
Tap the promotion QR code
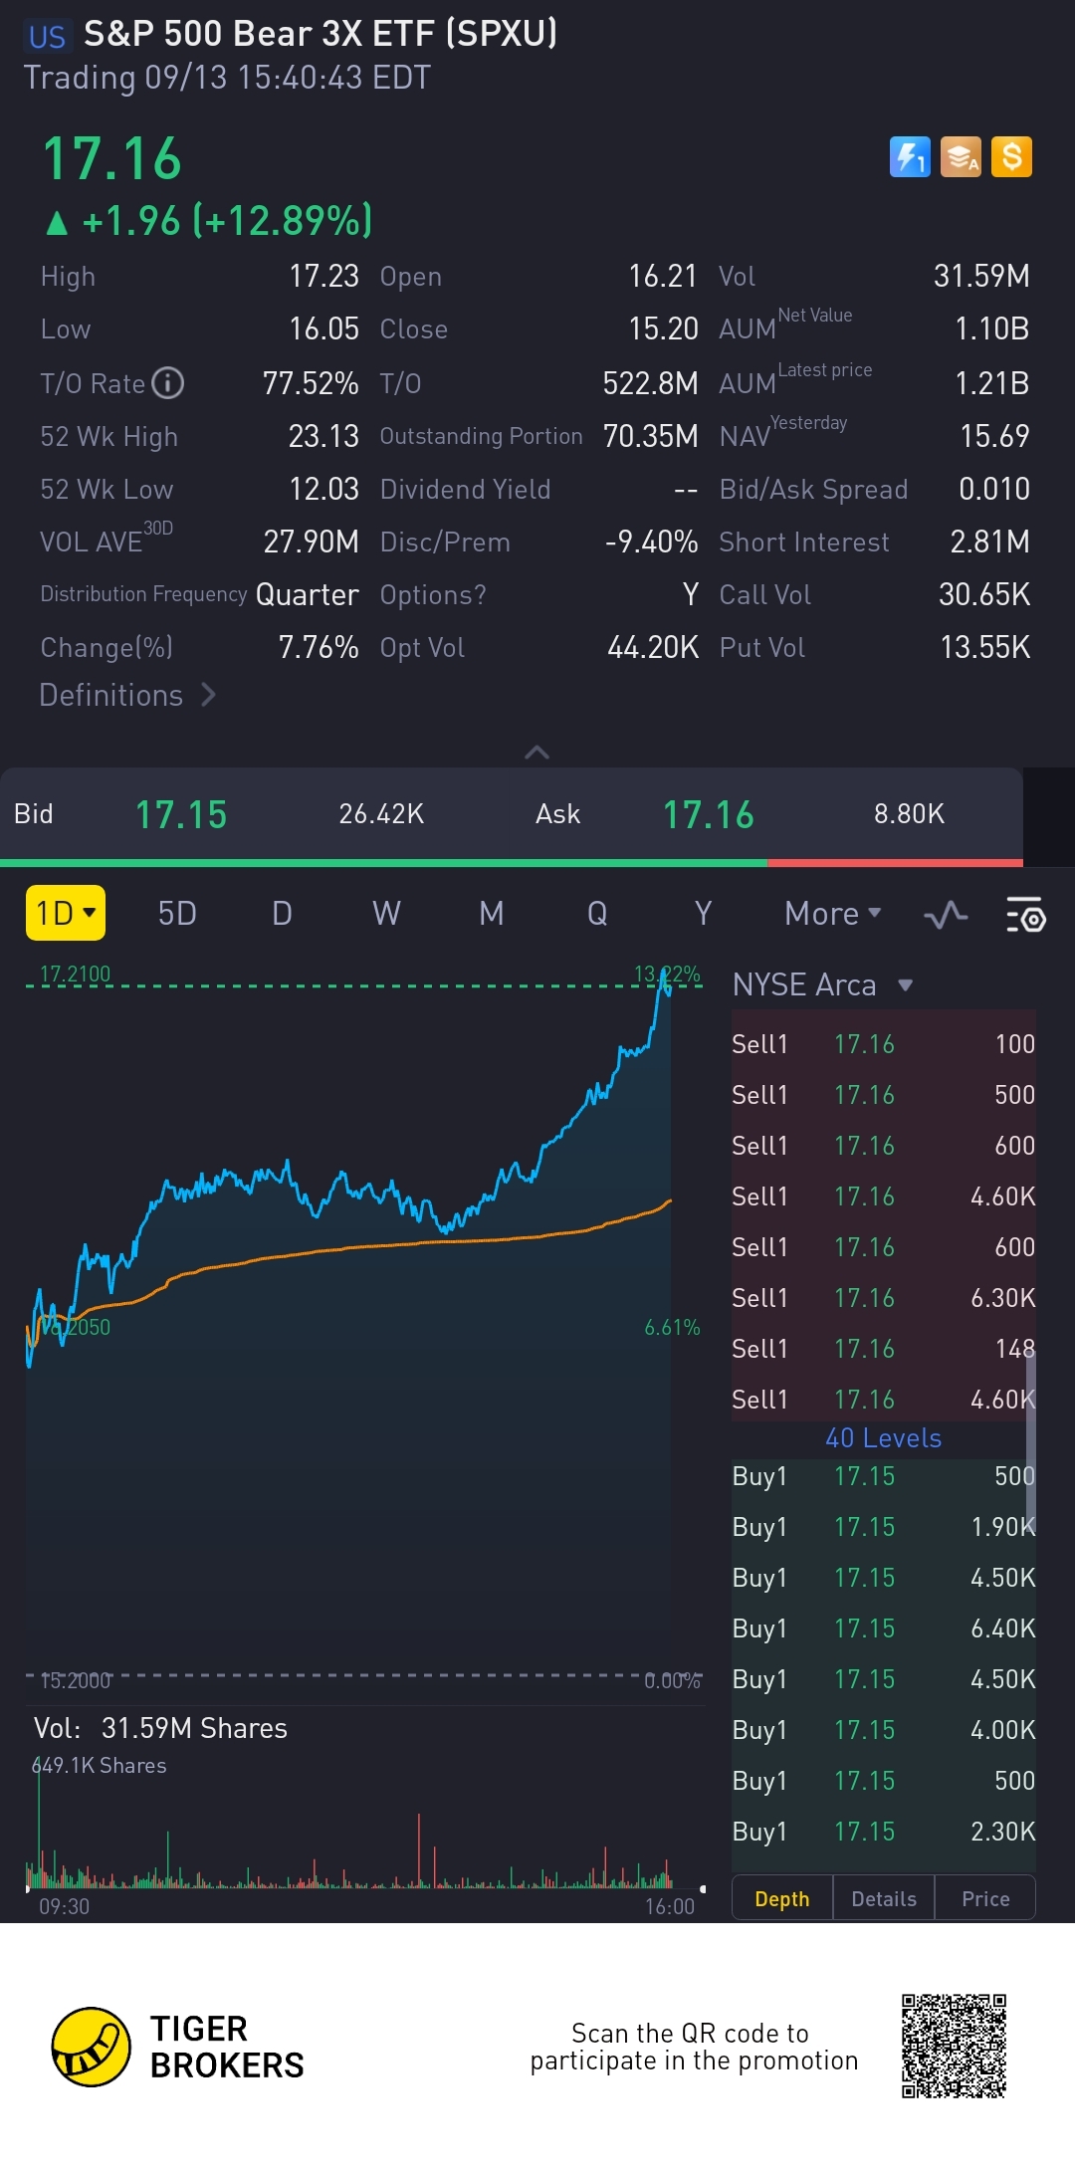pos(954,2046)
